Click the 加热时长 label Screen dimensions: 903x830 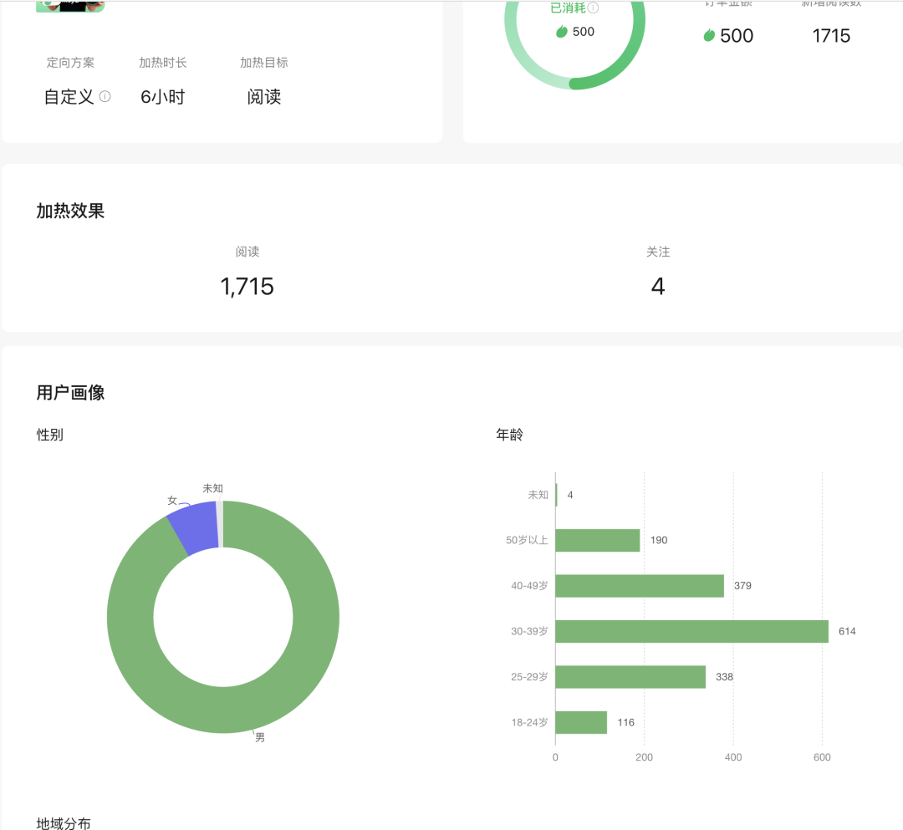(x=163, y=63)
